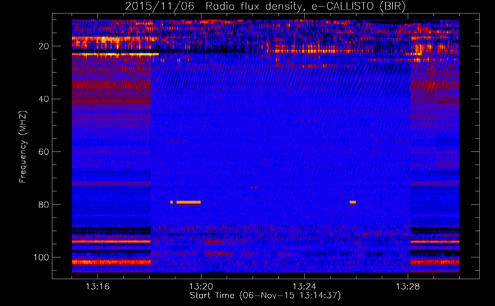Click the 'Start Time (06-Nov-15 13:14:37)' label
The height and width of the screenshot is (306, 495).
[265, 296]
